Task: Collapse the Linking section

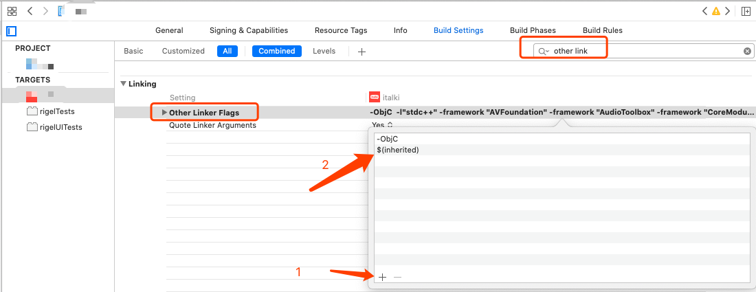Action: tap(124, 84)
